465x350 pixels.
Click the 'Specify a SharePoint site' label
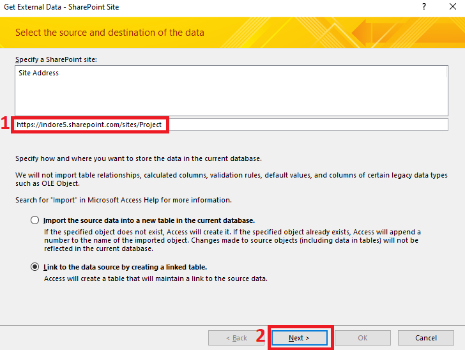click(x=54, y=59)
